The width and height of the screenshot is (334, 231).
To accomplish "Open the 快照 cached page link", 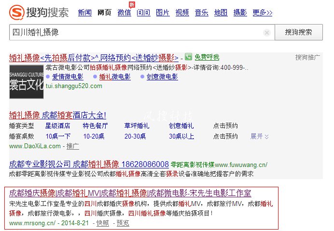I will pos(102,223).
